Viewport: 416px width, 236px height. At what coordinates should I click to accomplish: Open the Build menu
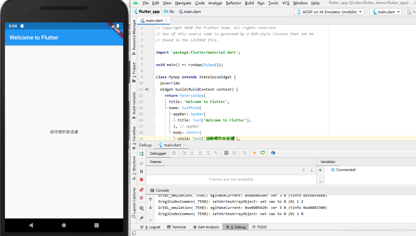[249, 3]
